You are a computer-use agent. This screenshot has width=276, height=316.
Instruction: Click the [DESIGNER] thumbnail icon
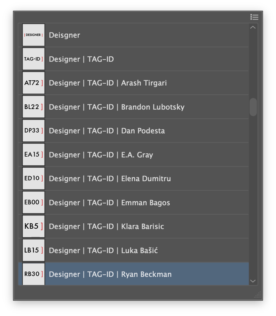tap(33, 35)
